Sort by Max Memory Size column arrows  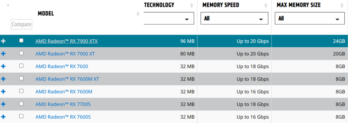342,5
